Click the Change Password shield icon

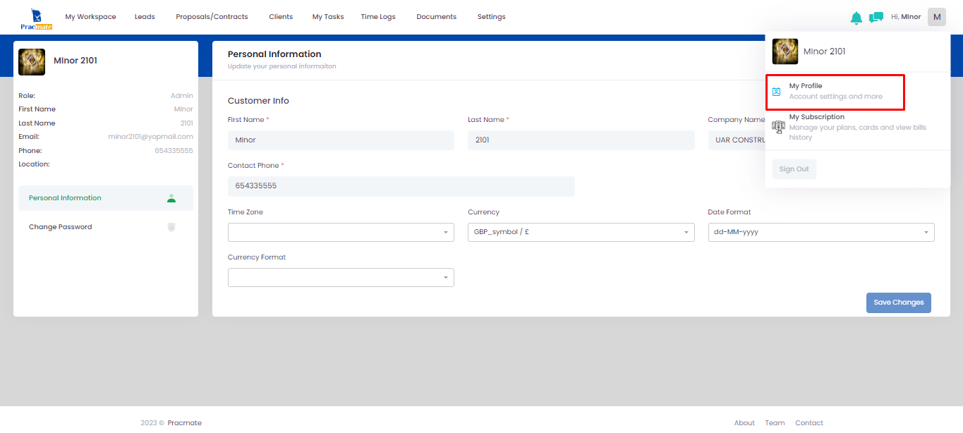coord(171,227)
